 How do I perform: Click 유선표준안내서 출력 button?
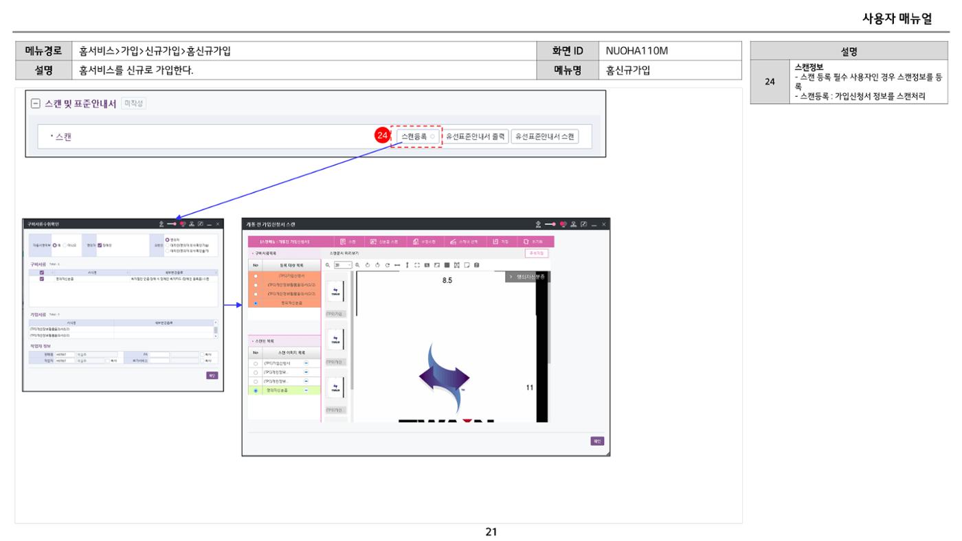point(476,137)
